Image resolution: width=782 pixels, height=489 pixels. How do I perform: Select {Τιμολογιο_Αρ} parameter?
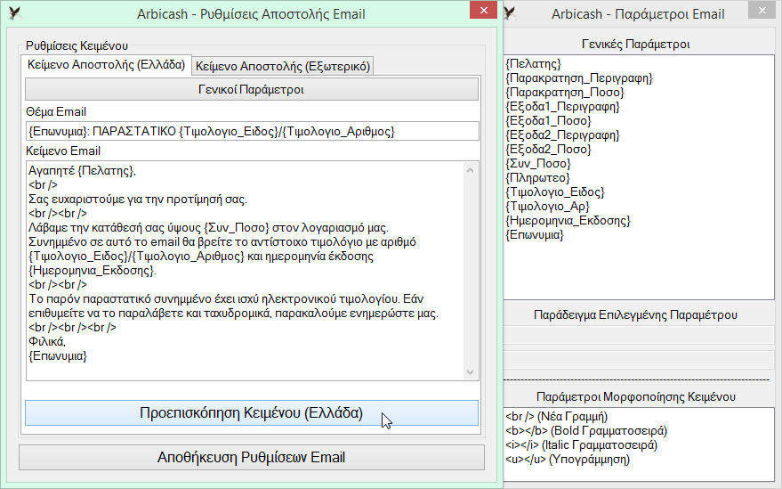click(x=547, y=207)
